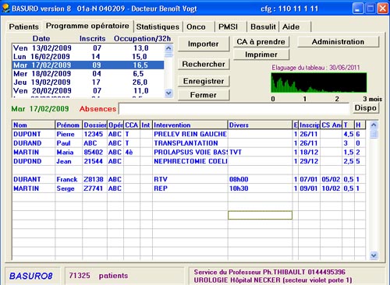
Task: Select date row Lun 16/02/2009
Action: tap(88, 57)
